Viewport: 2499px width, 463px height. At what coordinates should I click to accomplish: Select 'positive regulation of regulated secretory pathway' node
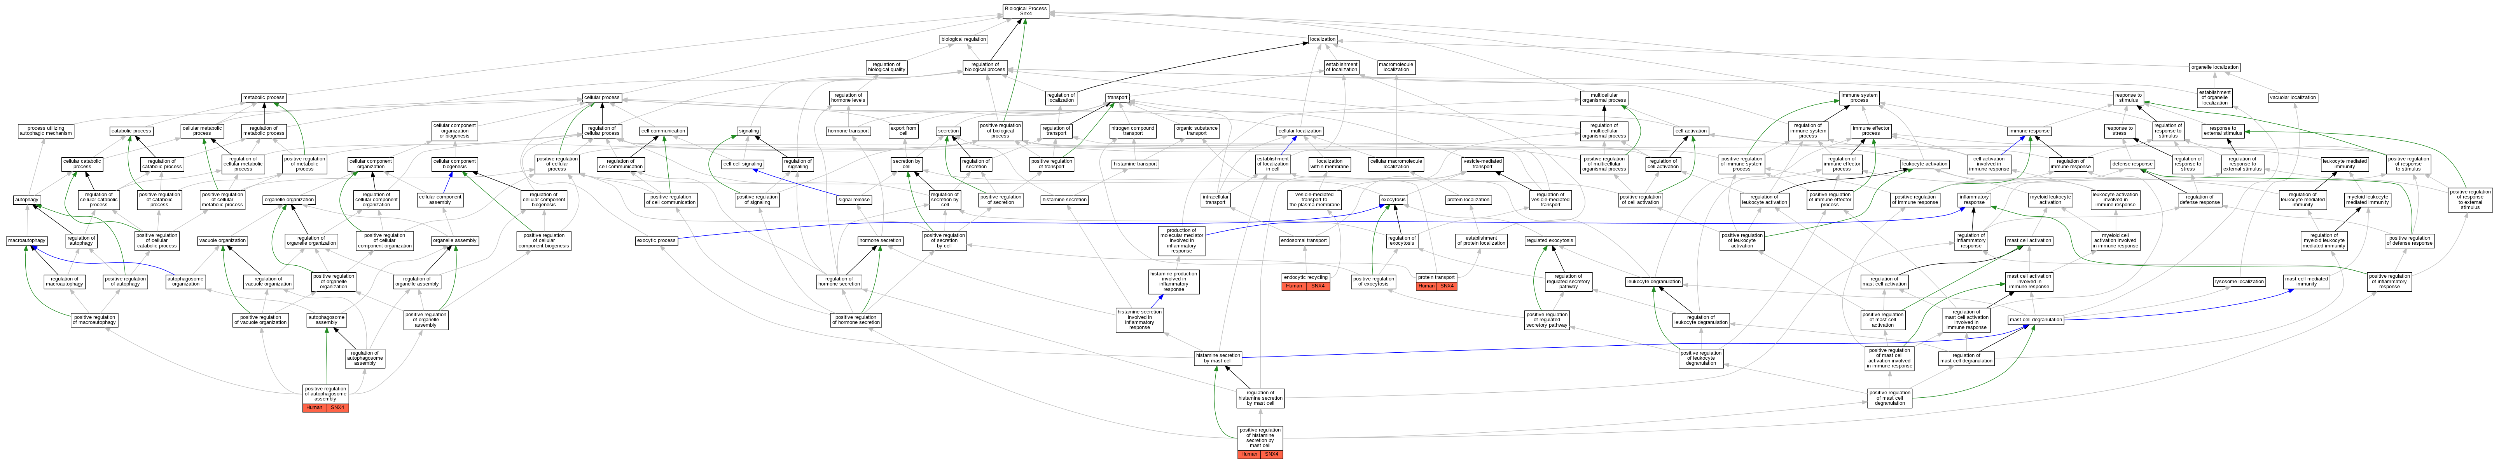(x=1547, y=320)
